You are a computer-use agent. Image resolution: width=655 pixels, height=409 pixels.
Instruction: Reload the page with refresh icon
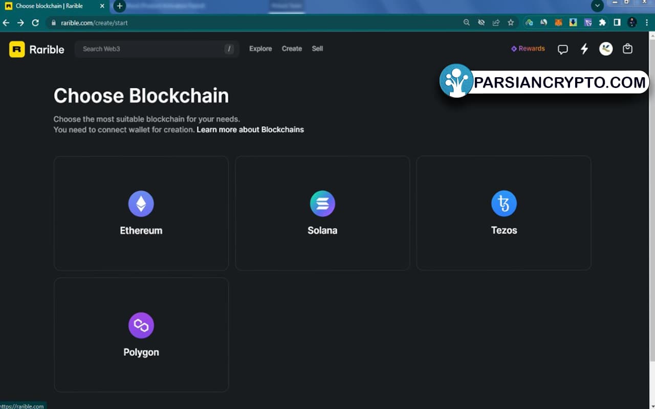[35, 22]
